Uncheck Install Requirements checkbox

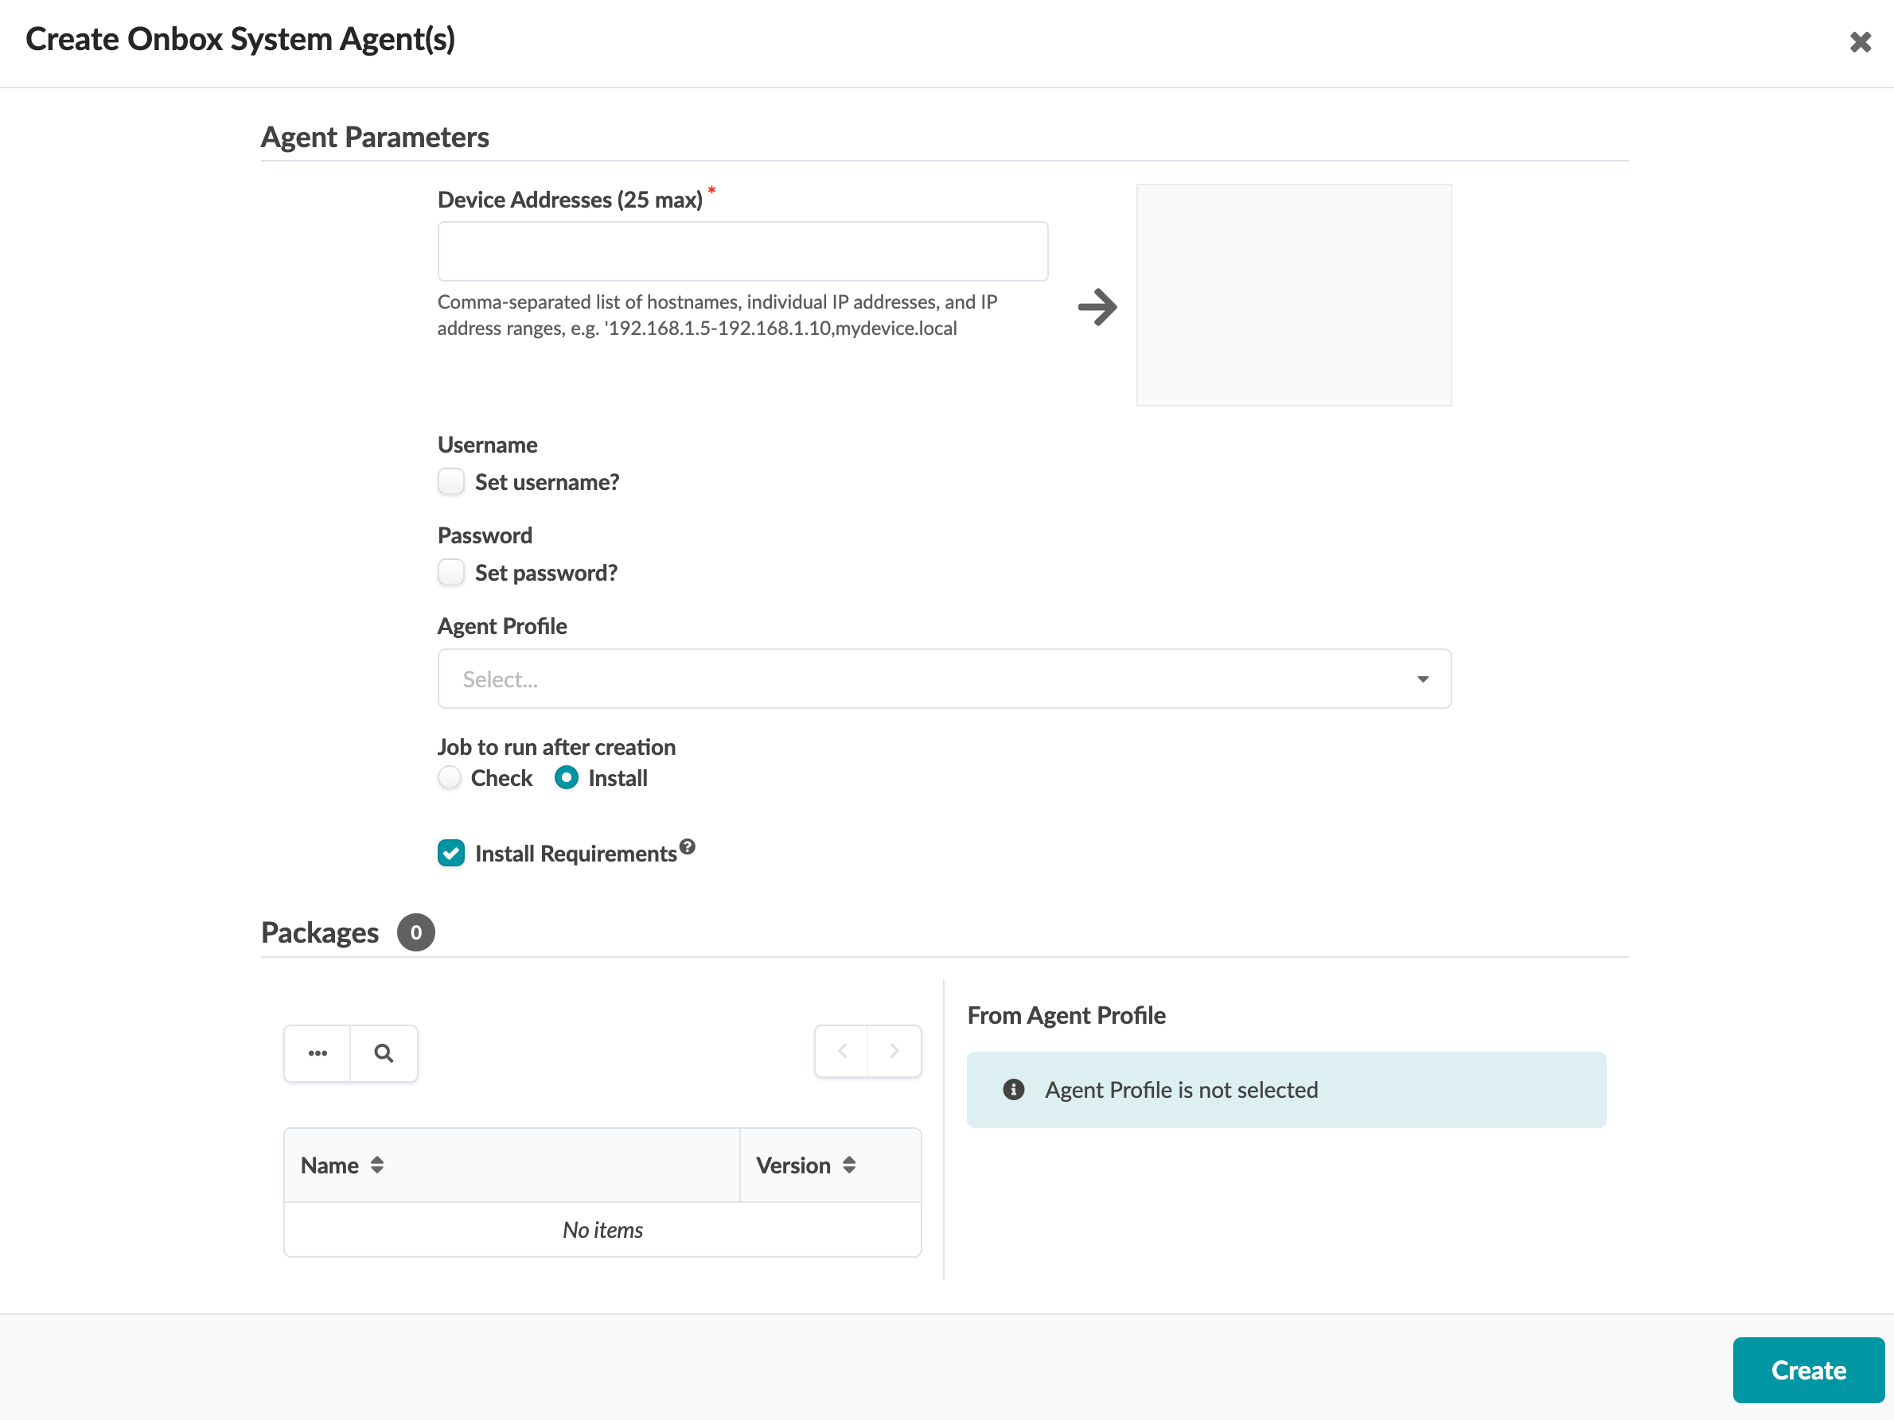click(451, 854)
